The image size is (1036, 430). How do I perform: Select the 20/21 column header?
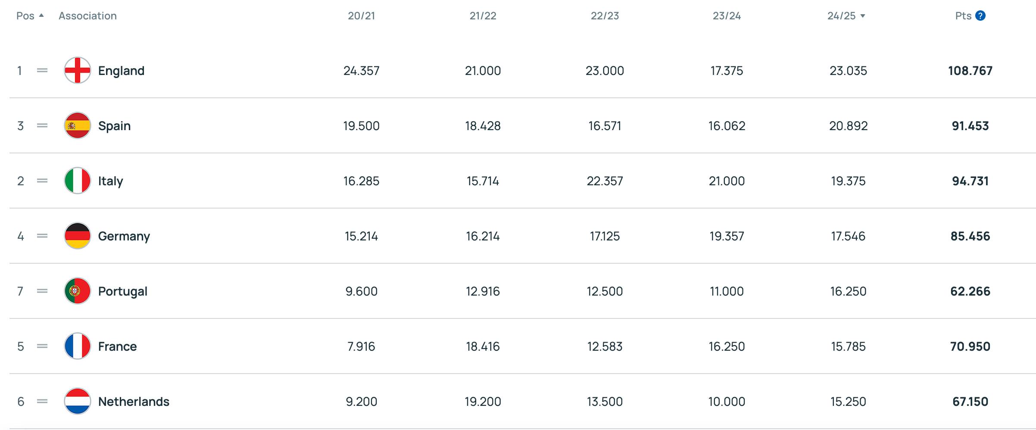[x=361, y=16]
